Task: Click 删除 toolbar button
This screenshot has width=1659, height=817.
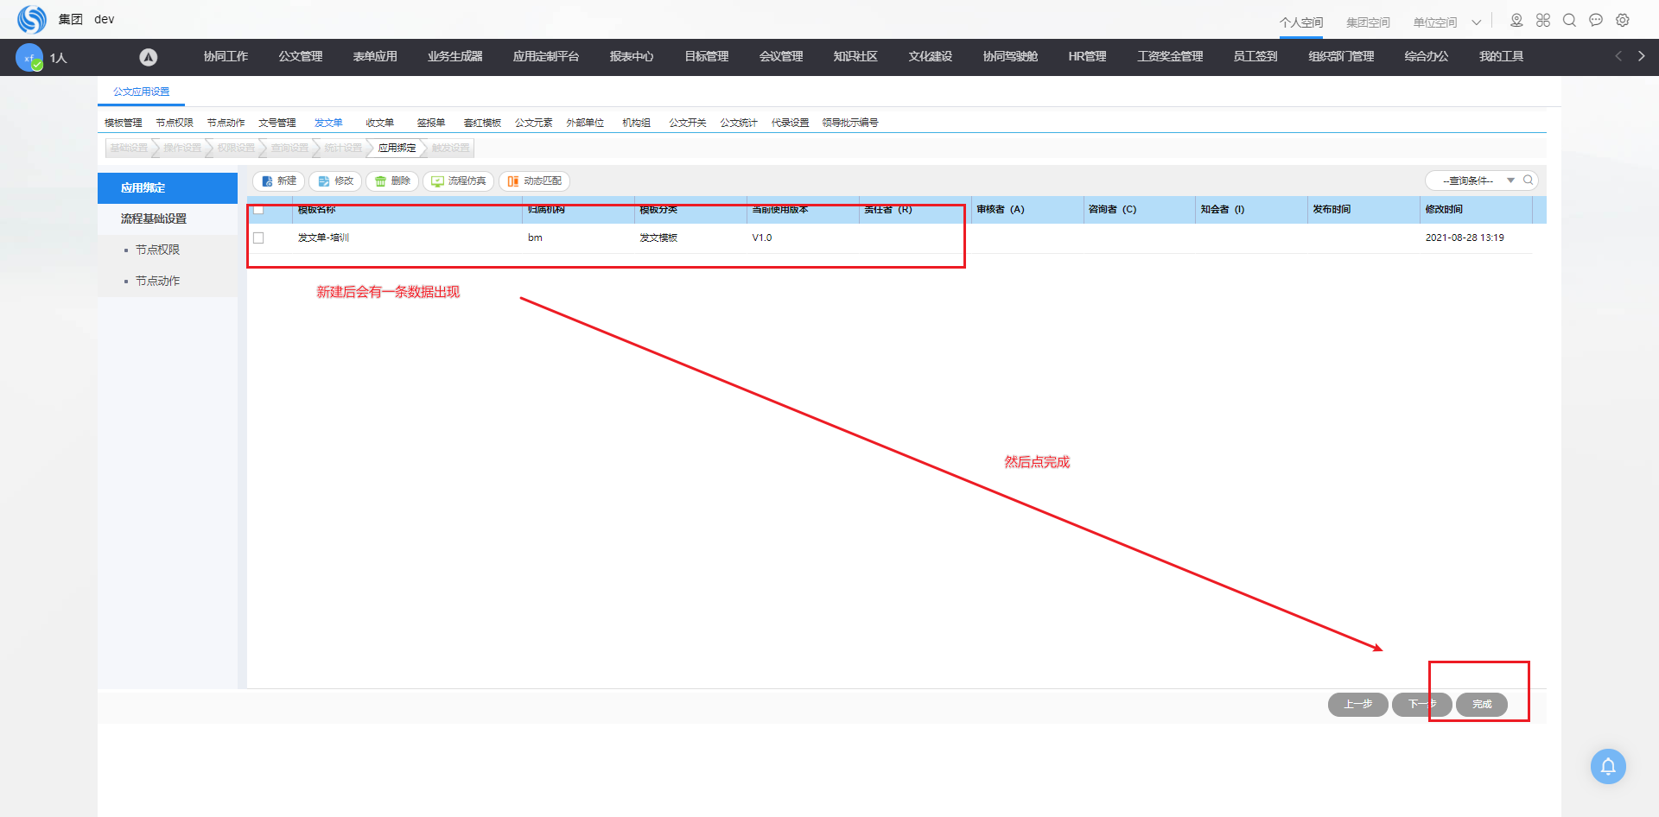Action: (x=392, y=181)
